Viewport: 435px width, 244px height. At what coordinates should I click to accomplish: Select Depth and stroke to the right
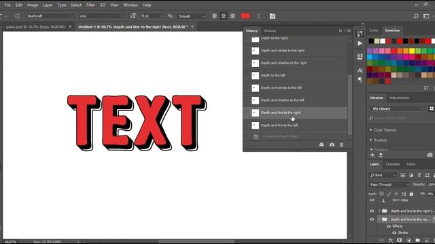tap(295, 51)
